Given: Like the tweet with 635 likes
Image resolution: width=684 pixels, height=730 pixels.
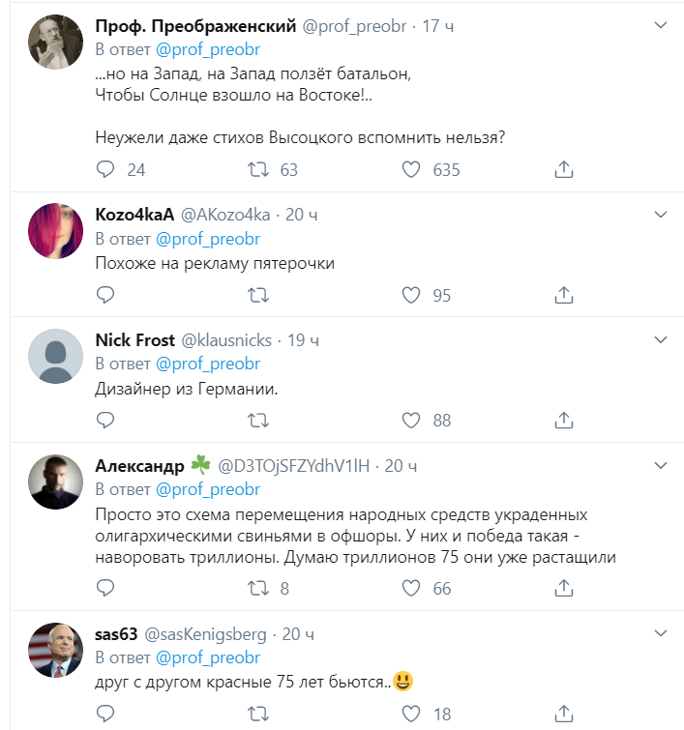Looking at the screenshot, I should pyautogui.click(x=411, y=170).
